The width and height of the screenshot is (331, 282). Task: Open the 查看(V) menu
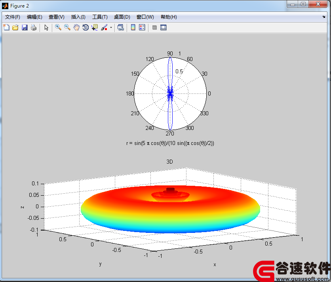point(56,17)
